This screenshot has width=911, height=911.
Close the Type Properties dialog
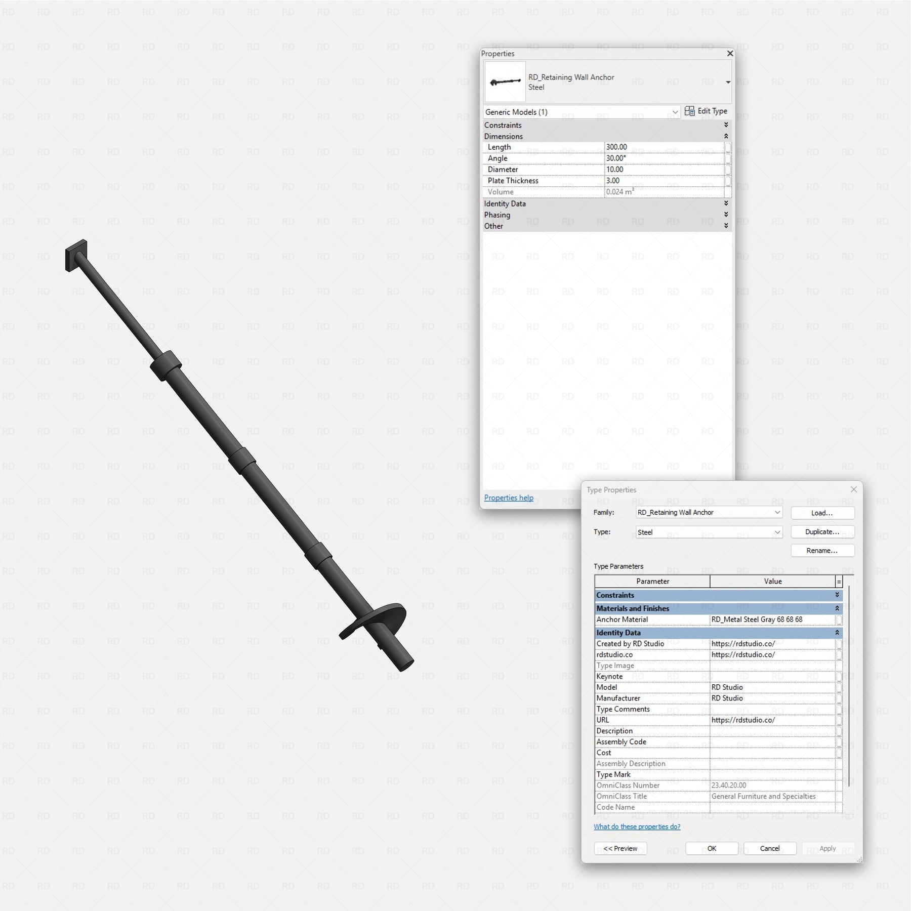pyautogui.click(x=854, y=489)
